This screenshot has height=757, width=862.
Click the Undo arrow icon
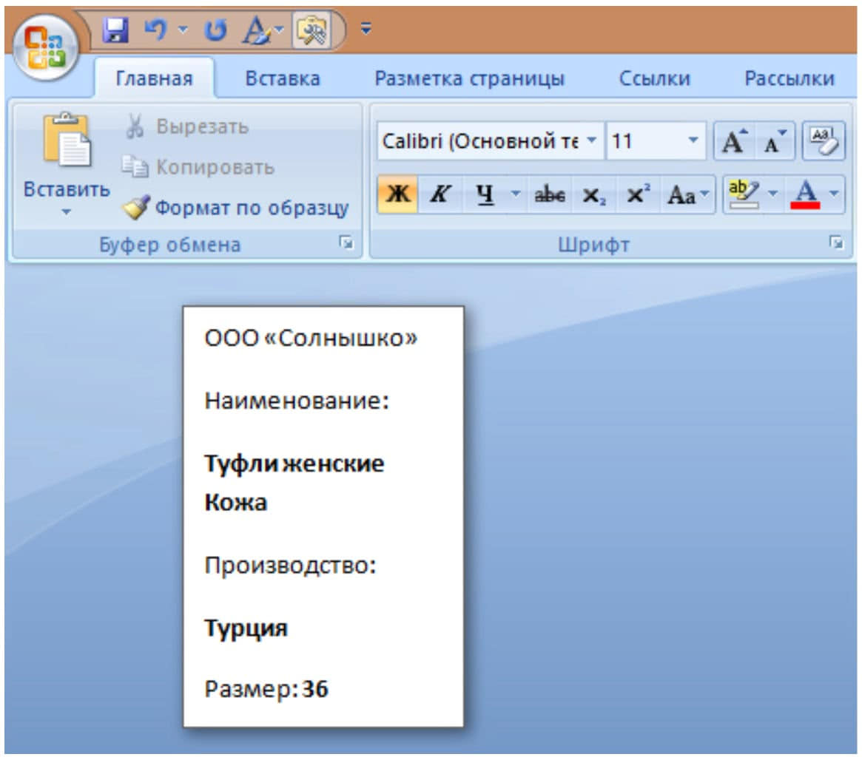[x=155, y=30]
